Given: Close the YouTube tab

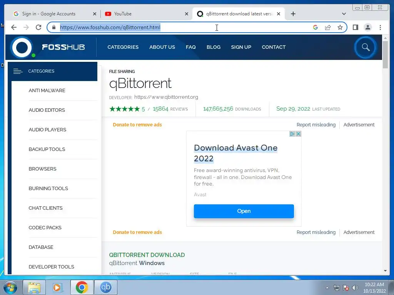Looking at the screenshot, I should pyautogui.click(x=187, y=14).
